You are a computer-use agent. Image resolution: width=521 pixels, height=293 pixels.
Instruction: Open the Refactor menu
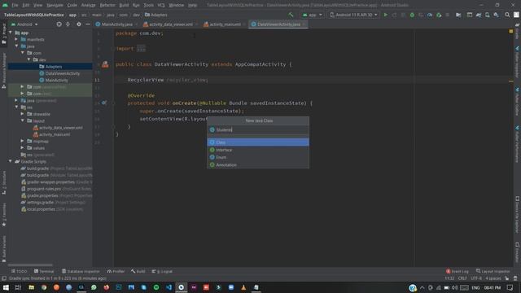(107, 5)
